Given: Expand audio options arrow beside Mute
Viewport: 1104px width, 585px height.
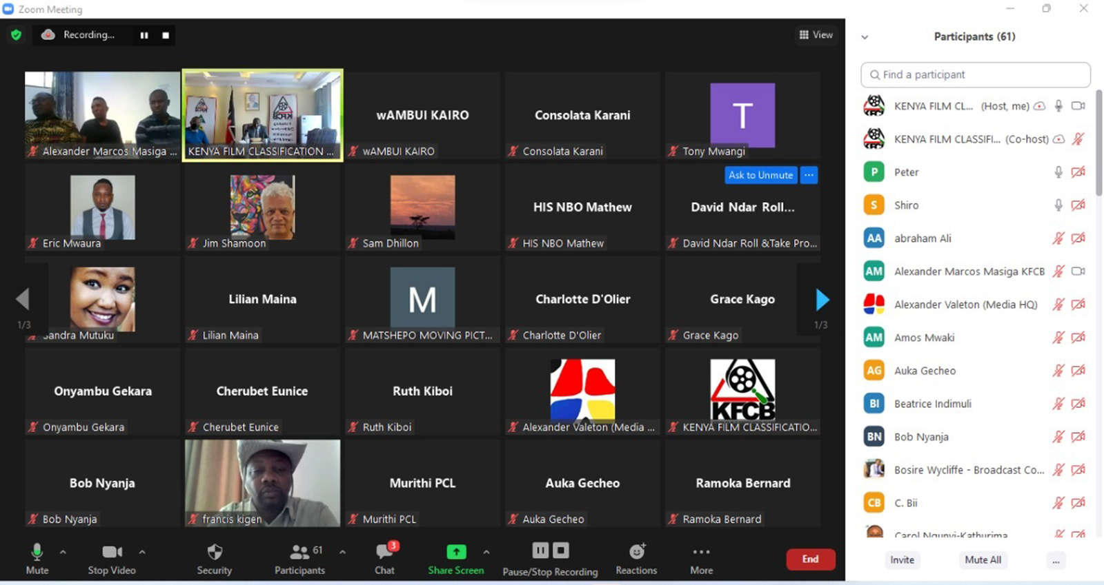Looking at the screenshot, I should 63,552.
